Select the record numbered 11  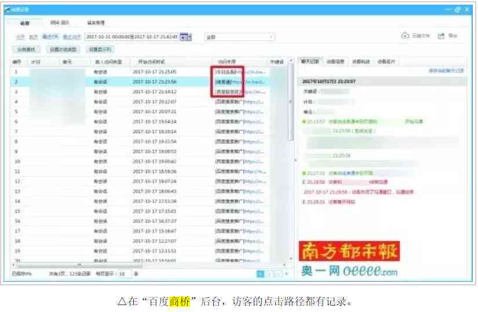coord(149,171)
